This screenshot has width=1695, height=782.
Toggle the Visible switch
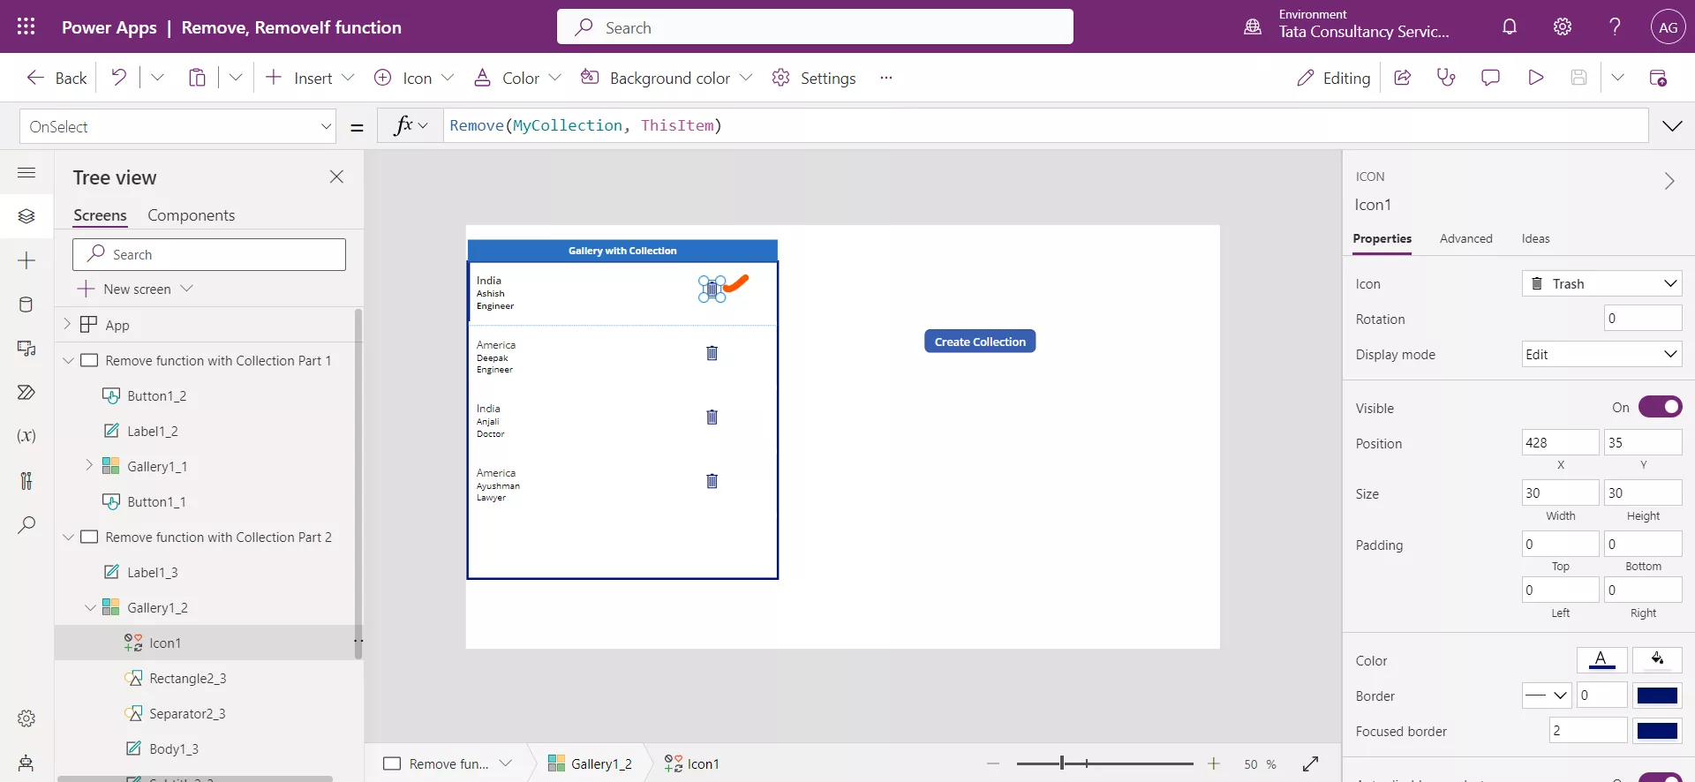(1660, 407)
